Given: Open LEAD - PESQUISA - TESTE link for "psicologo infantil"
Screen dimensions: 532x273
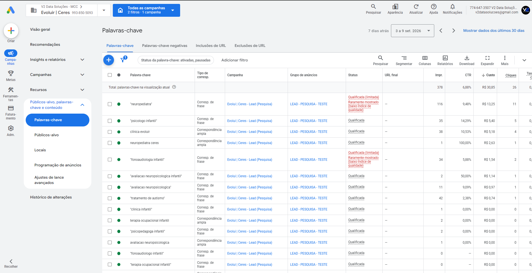Looking at the screenshot, I should point(309,121).
